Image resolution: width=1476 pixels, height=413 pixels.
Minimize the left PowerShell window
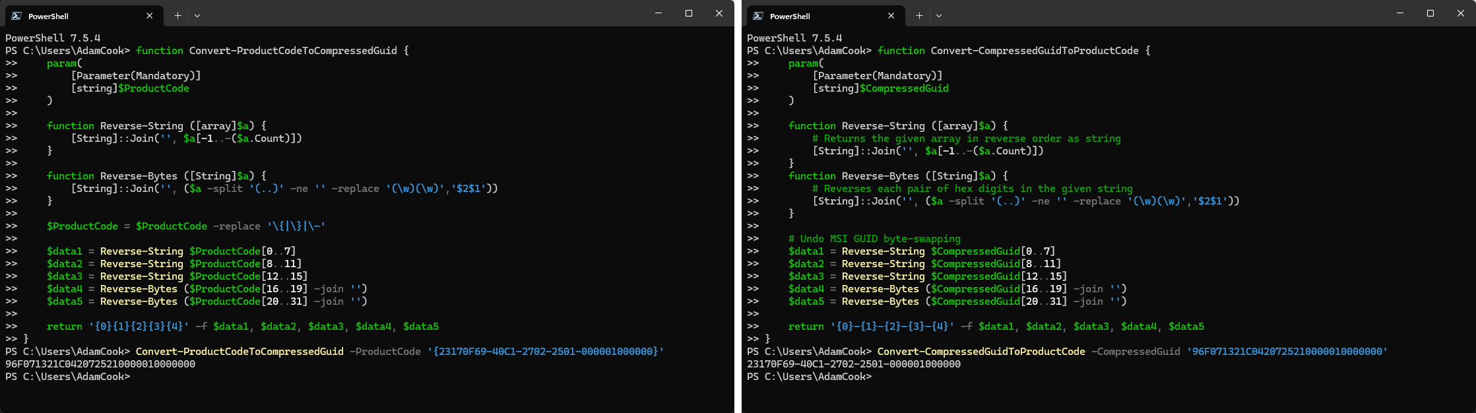pyautogui.click(x=658, y=13)
